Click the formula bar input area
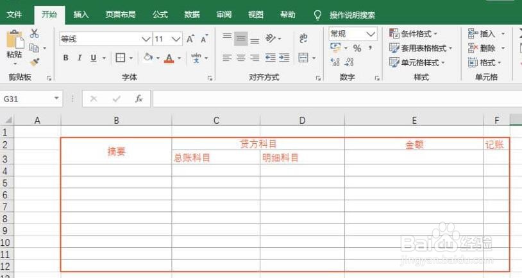 coord(337,99)
